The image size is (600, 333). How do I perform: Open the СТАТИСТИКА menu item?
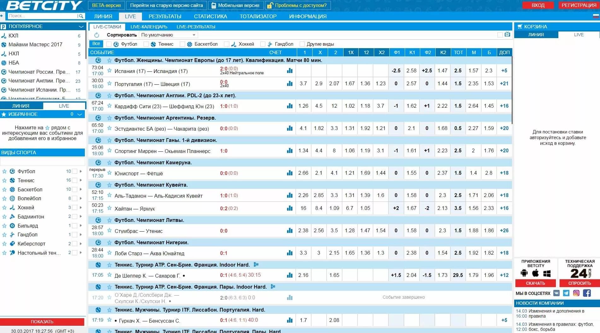[210, 16]
